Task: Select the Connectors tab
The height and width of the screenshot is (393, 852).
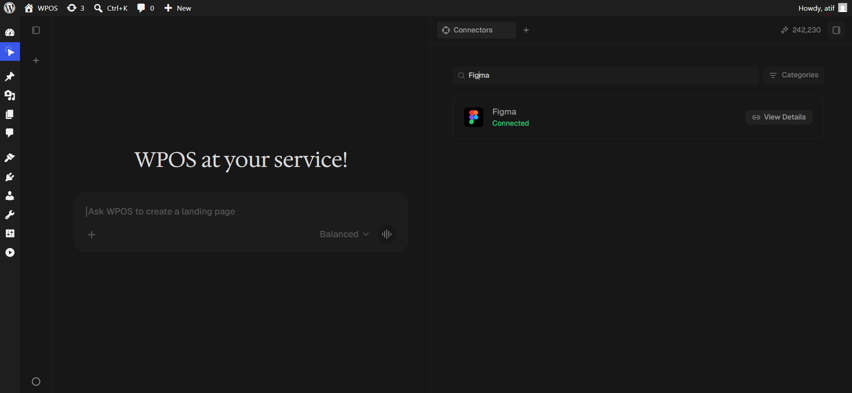Action: (476, 30)
